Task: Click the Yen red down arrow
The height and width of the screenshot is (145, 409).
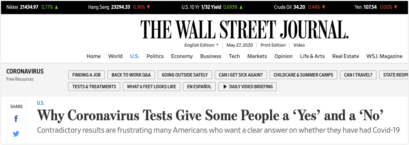Action: [x=396, y=7]
